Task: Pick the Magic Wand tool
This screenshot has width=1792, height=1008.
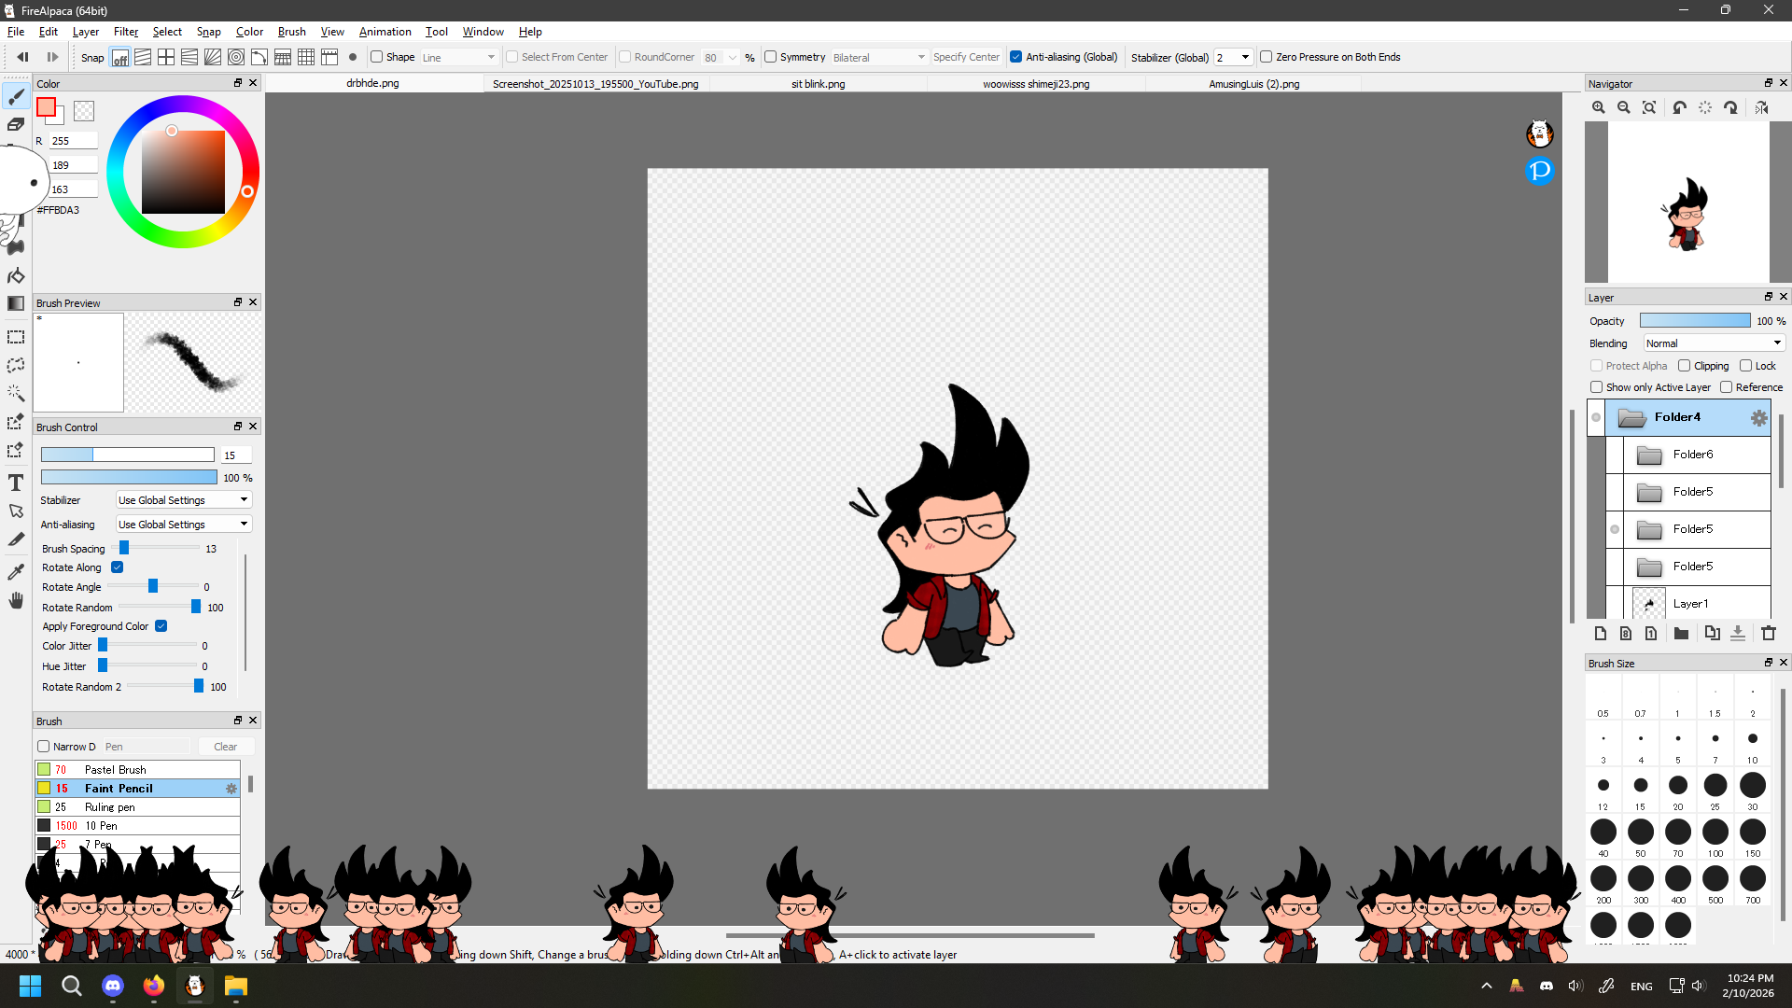Action: (16, 393)
